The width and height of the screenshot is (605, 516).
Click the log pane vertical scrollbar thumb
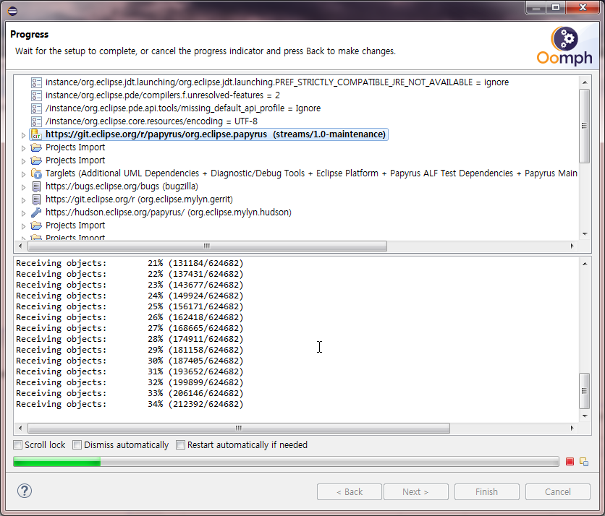(584, 391)
